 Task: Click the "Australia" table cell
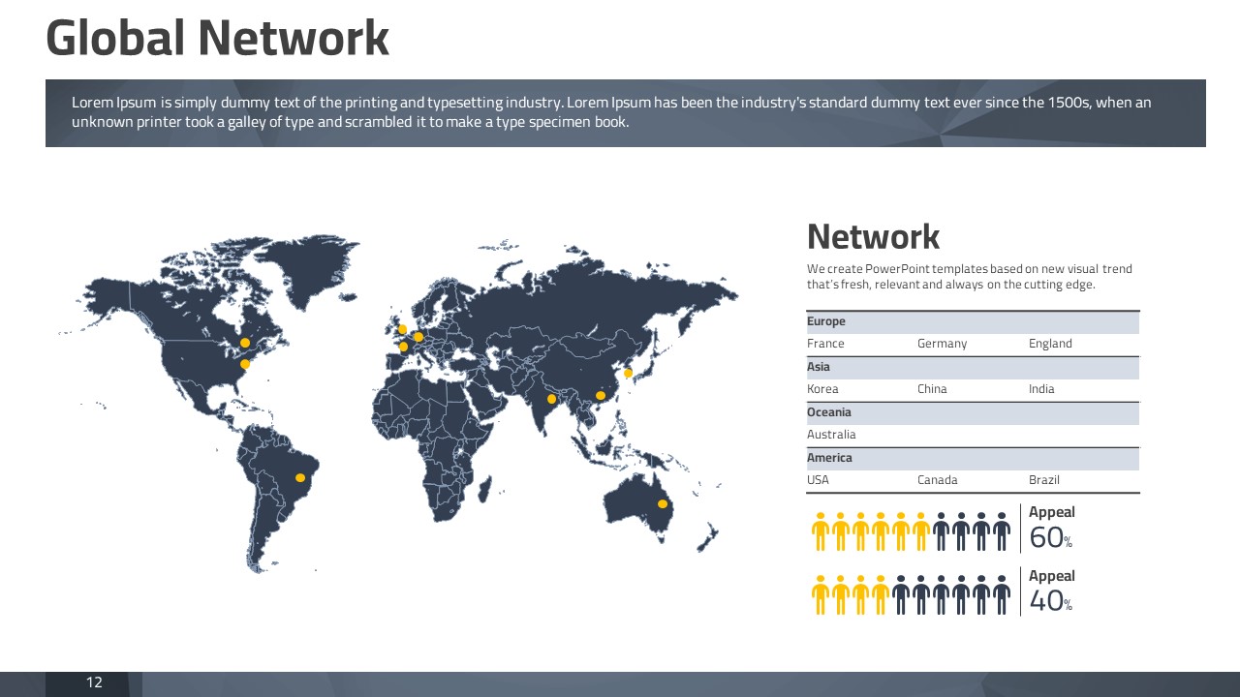831,435
